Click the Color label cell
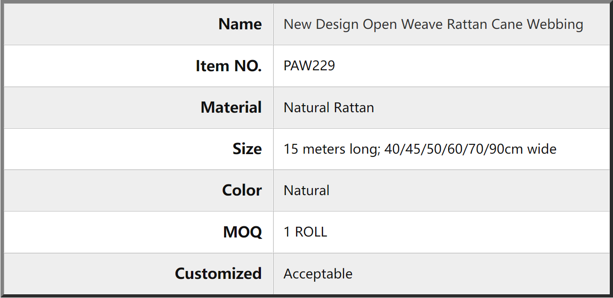The height and width of the screenshot is (298, 613). (139, 190)
